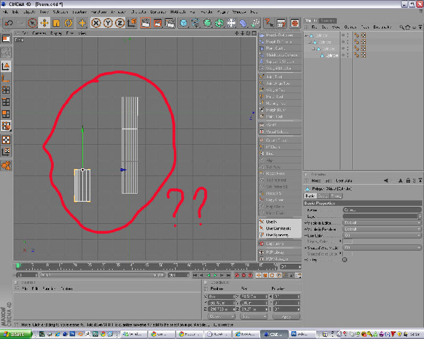
Task: Open the viewport Cameras menu
Action: [x=39, y=33]
